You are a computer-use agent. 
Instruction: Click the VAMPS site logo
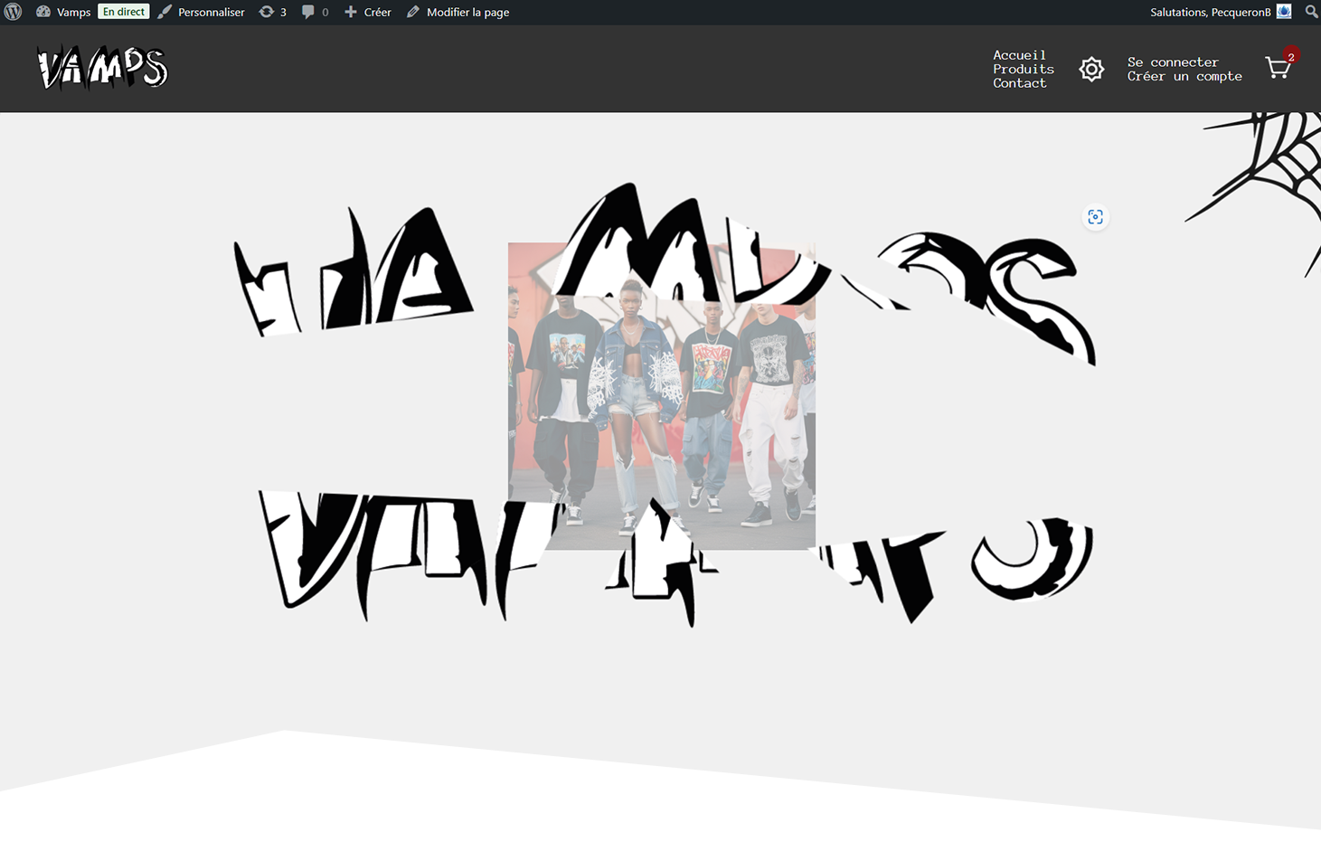102,69
